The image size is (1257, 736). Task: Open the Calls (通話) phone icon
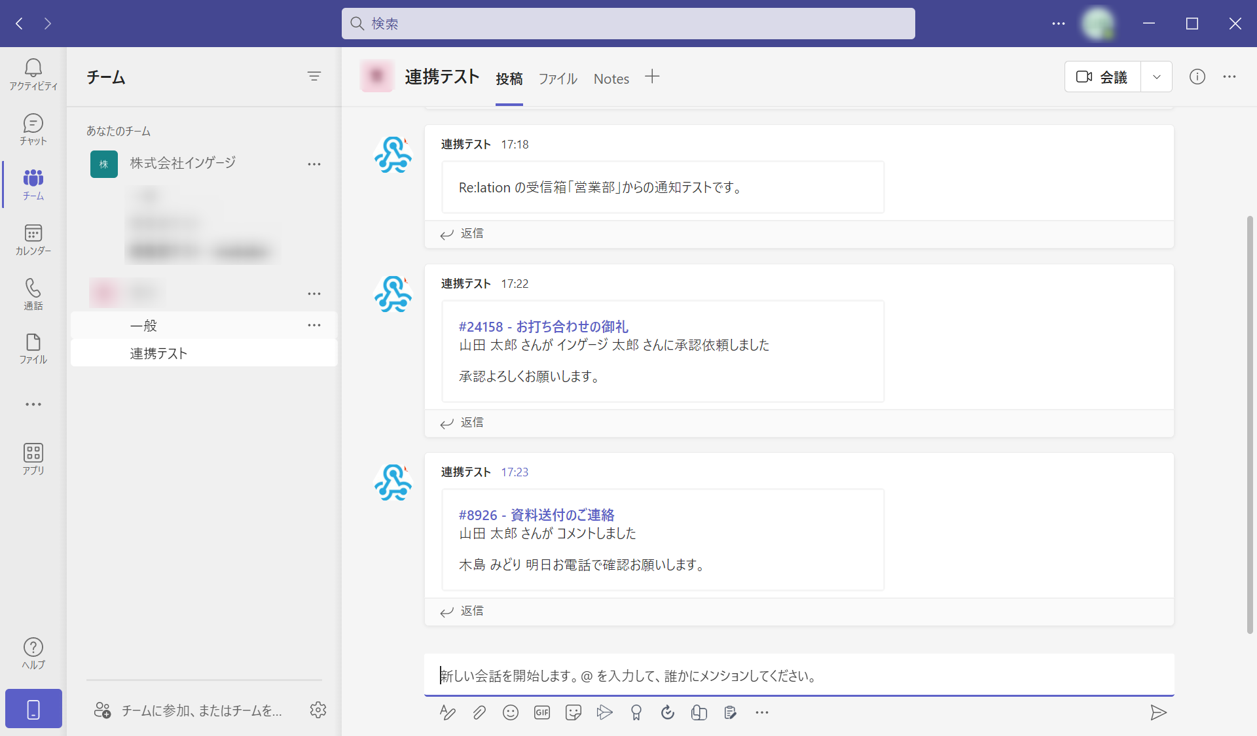33,294
